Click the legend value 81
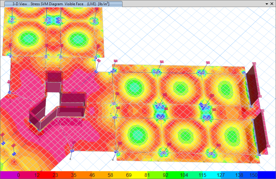The width and height of the screenshot is (276, 179). tap(147, 175)
